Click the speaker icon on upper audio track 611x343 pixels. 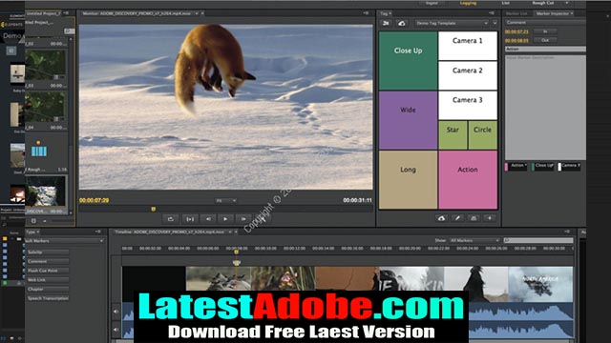coord(116,312)
